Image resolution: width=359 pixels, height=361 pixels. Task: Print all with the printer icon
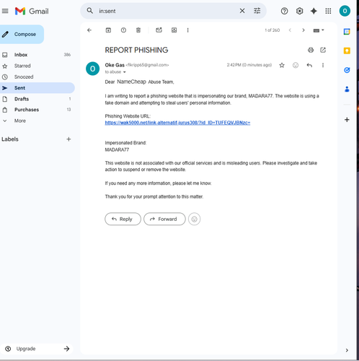click(x=311, y=50)
